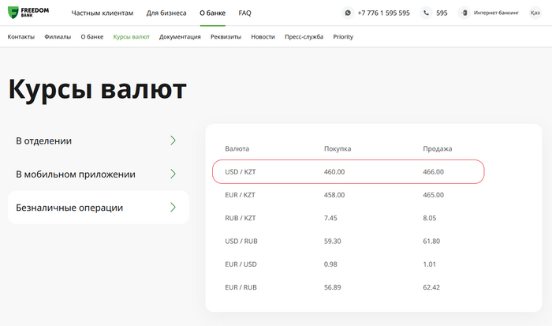Select the highlighted USD / KZT row
Screen dimensions: 552x326
pyautogui.click(x=348, y=171)
